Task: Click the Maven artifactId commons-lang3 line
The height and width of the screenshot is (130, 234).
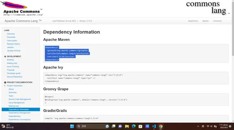Action: (68, 53)
